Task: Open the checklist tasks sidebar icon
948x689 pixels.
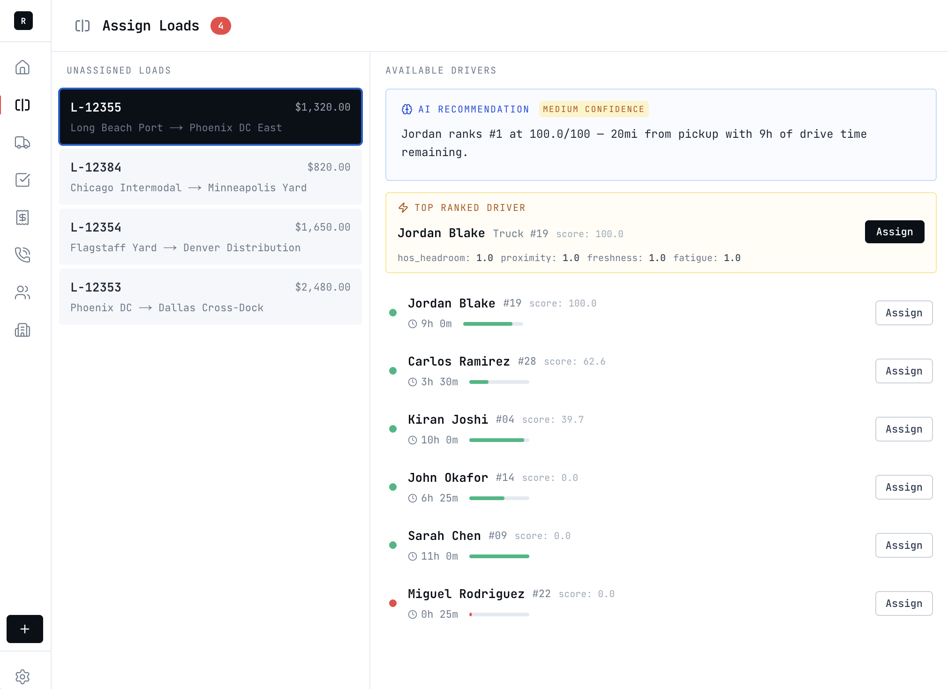Action: 23,180
